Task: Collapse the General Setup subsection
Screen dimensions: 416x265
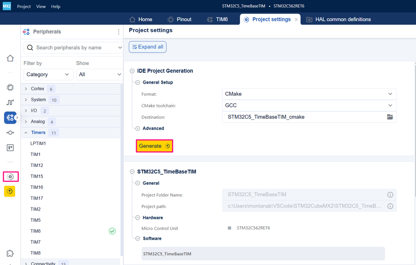Action: point(137,82)
